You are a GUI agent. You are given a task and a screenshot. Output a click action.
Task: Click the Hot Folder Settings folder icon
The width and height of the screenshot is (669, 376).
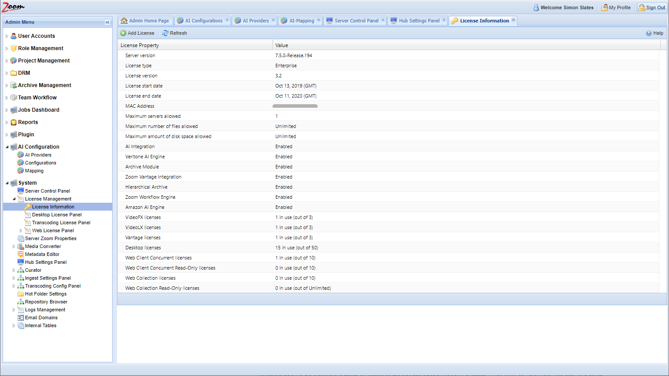[x=21, y=294]
